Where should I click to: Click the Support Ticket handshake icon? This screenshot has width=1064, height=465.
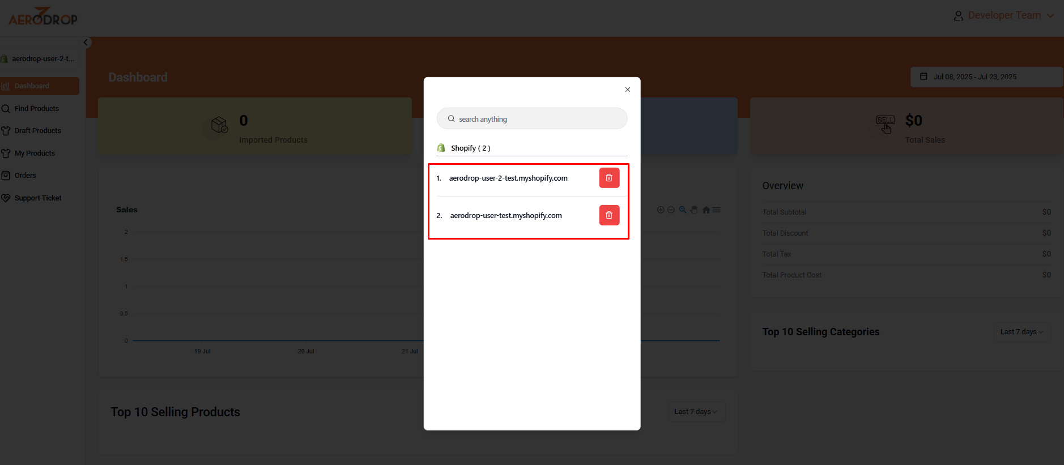point(6,198)
